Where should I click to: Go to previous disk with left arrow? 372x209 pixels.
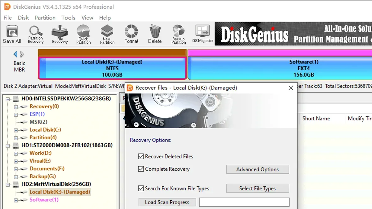coord(15,54)
